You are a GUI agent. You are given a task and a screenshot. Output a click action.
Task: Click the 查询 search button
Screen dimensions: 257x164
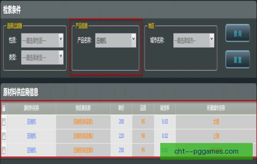(x=238, y=33)
